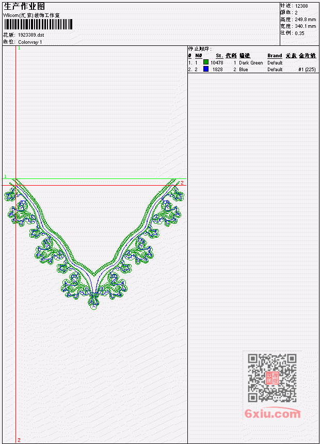Select the 'Colorway 1' text
This screenshot has width=320, height=444.
[x=30, y=42]
